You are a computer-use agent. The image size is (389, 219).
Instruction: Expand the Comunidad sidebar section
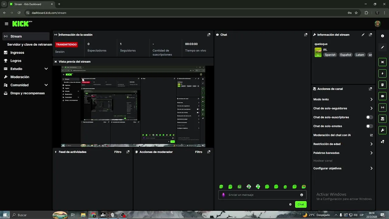click(46, 85)
